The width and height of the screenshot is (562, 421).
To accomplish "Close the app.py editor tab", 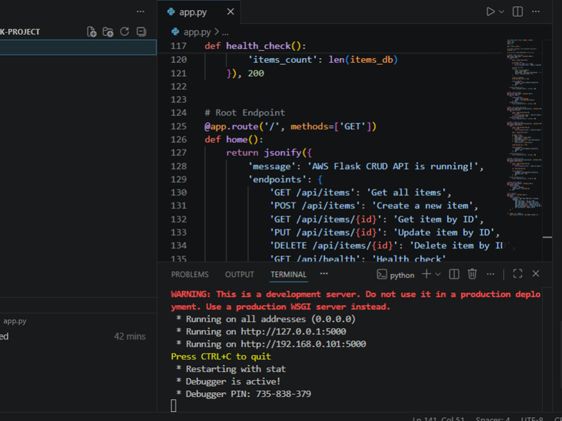I will tap(230, 12).
